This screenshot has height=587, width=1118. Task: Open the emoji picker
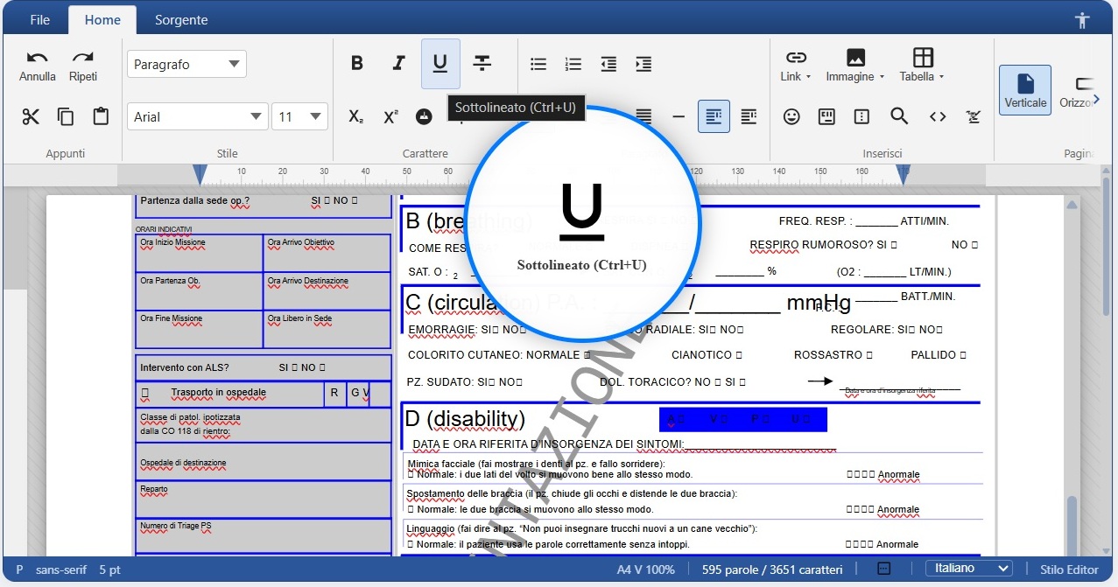coord(791,116)
